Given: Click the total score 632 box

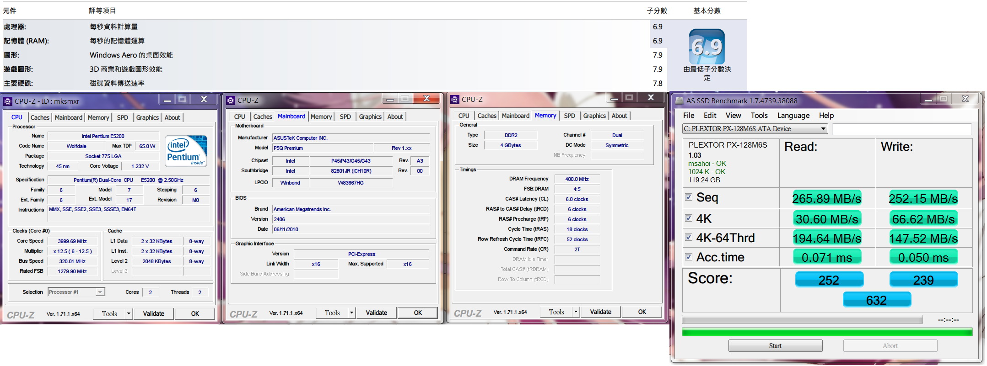Looking at the screenshot, I should [x=877, y=300].
